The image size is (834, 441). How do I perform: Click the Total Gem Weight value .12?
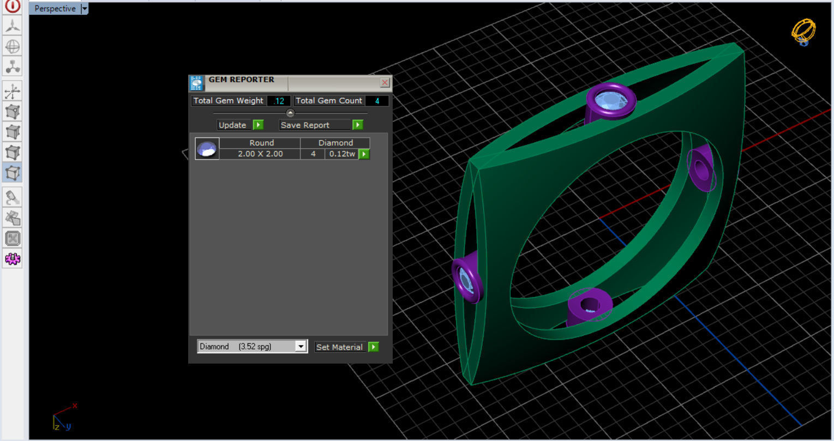point(279,101)
